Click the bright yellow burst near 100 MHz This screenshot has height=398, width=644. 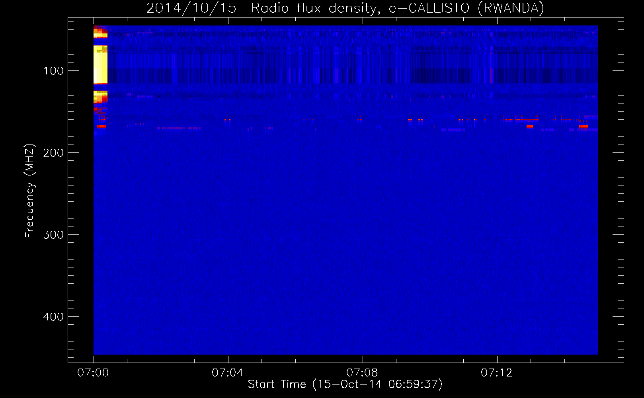[x=100, y=64]
